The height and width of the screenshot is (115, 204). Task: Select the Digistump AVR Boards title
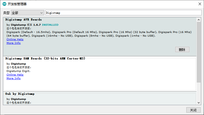[x=23, y=19]
